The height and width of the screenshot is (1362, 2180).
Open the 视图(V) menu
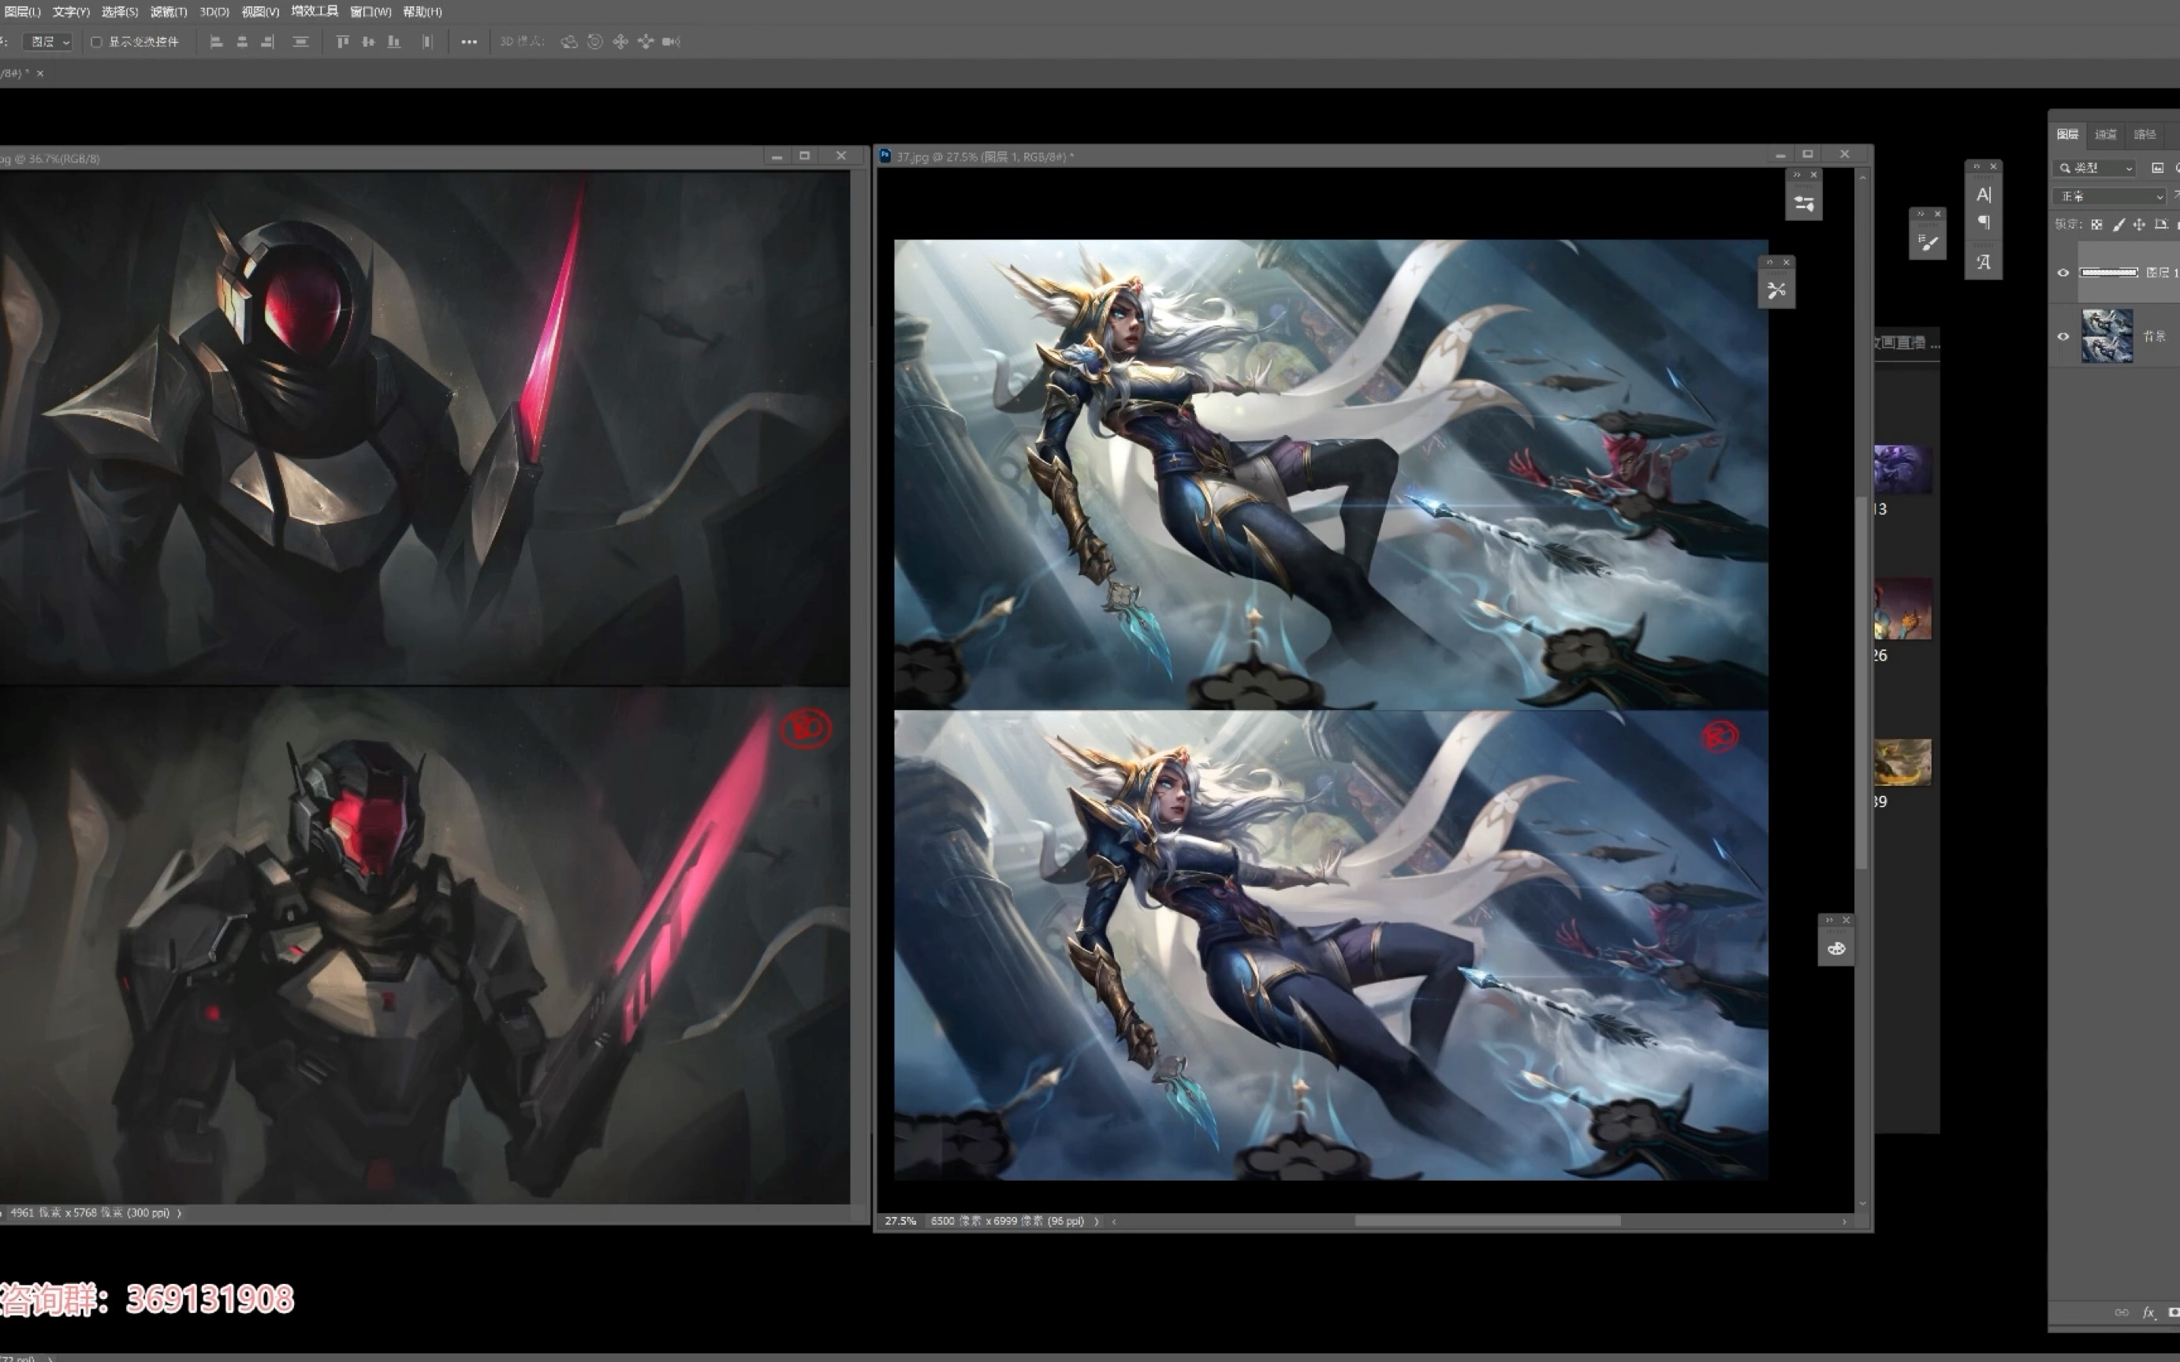pos(260,12)
